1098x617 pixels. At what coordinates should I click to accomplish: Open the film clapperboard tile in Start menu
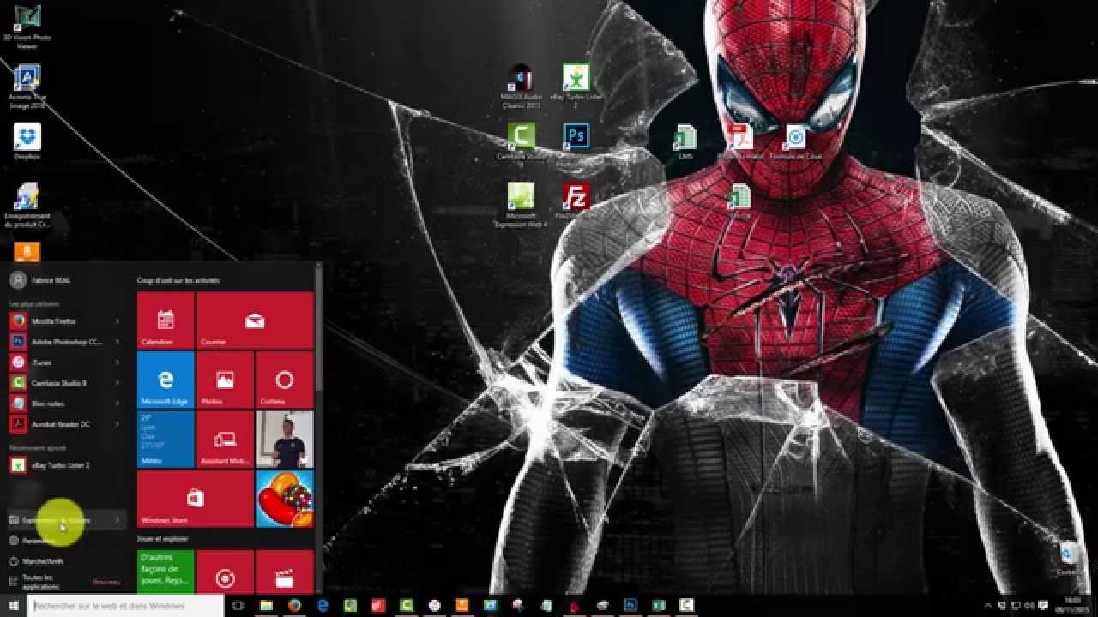tap(285, 571)
